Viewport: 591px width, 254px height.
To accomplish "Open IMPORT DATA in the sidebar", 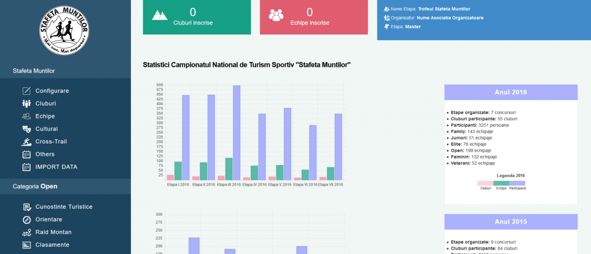I will 57,167.
